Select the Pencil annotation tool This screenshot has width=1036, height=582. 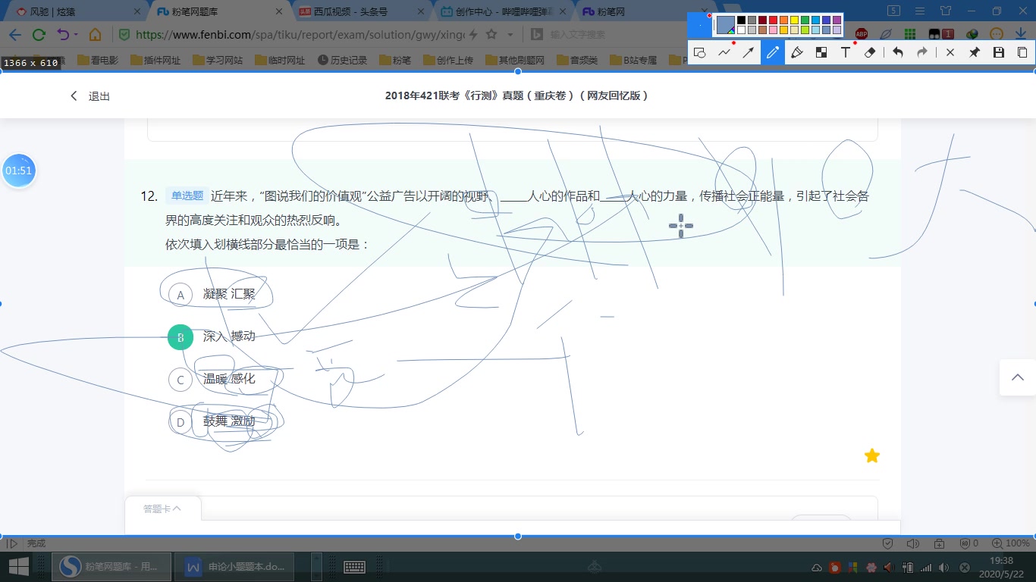tap(772, 52)
